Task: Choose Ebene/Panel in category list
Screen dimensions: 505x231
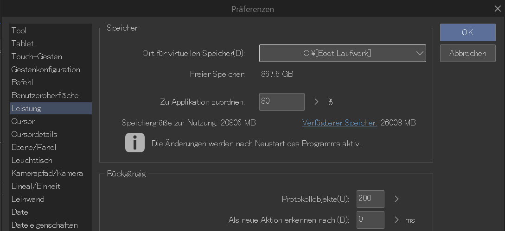Action: click(33, 147)
